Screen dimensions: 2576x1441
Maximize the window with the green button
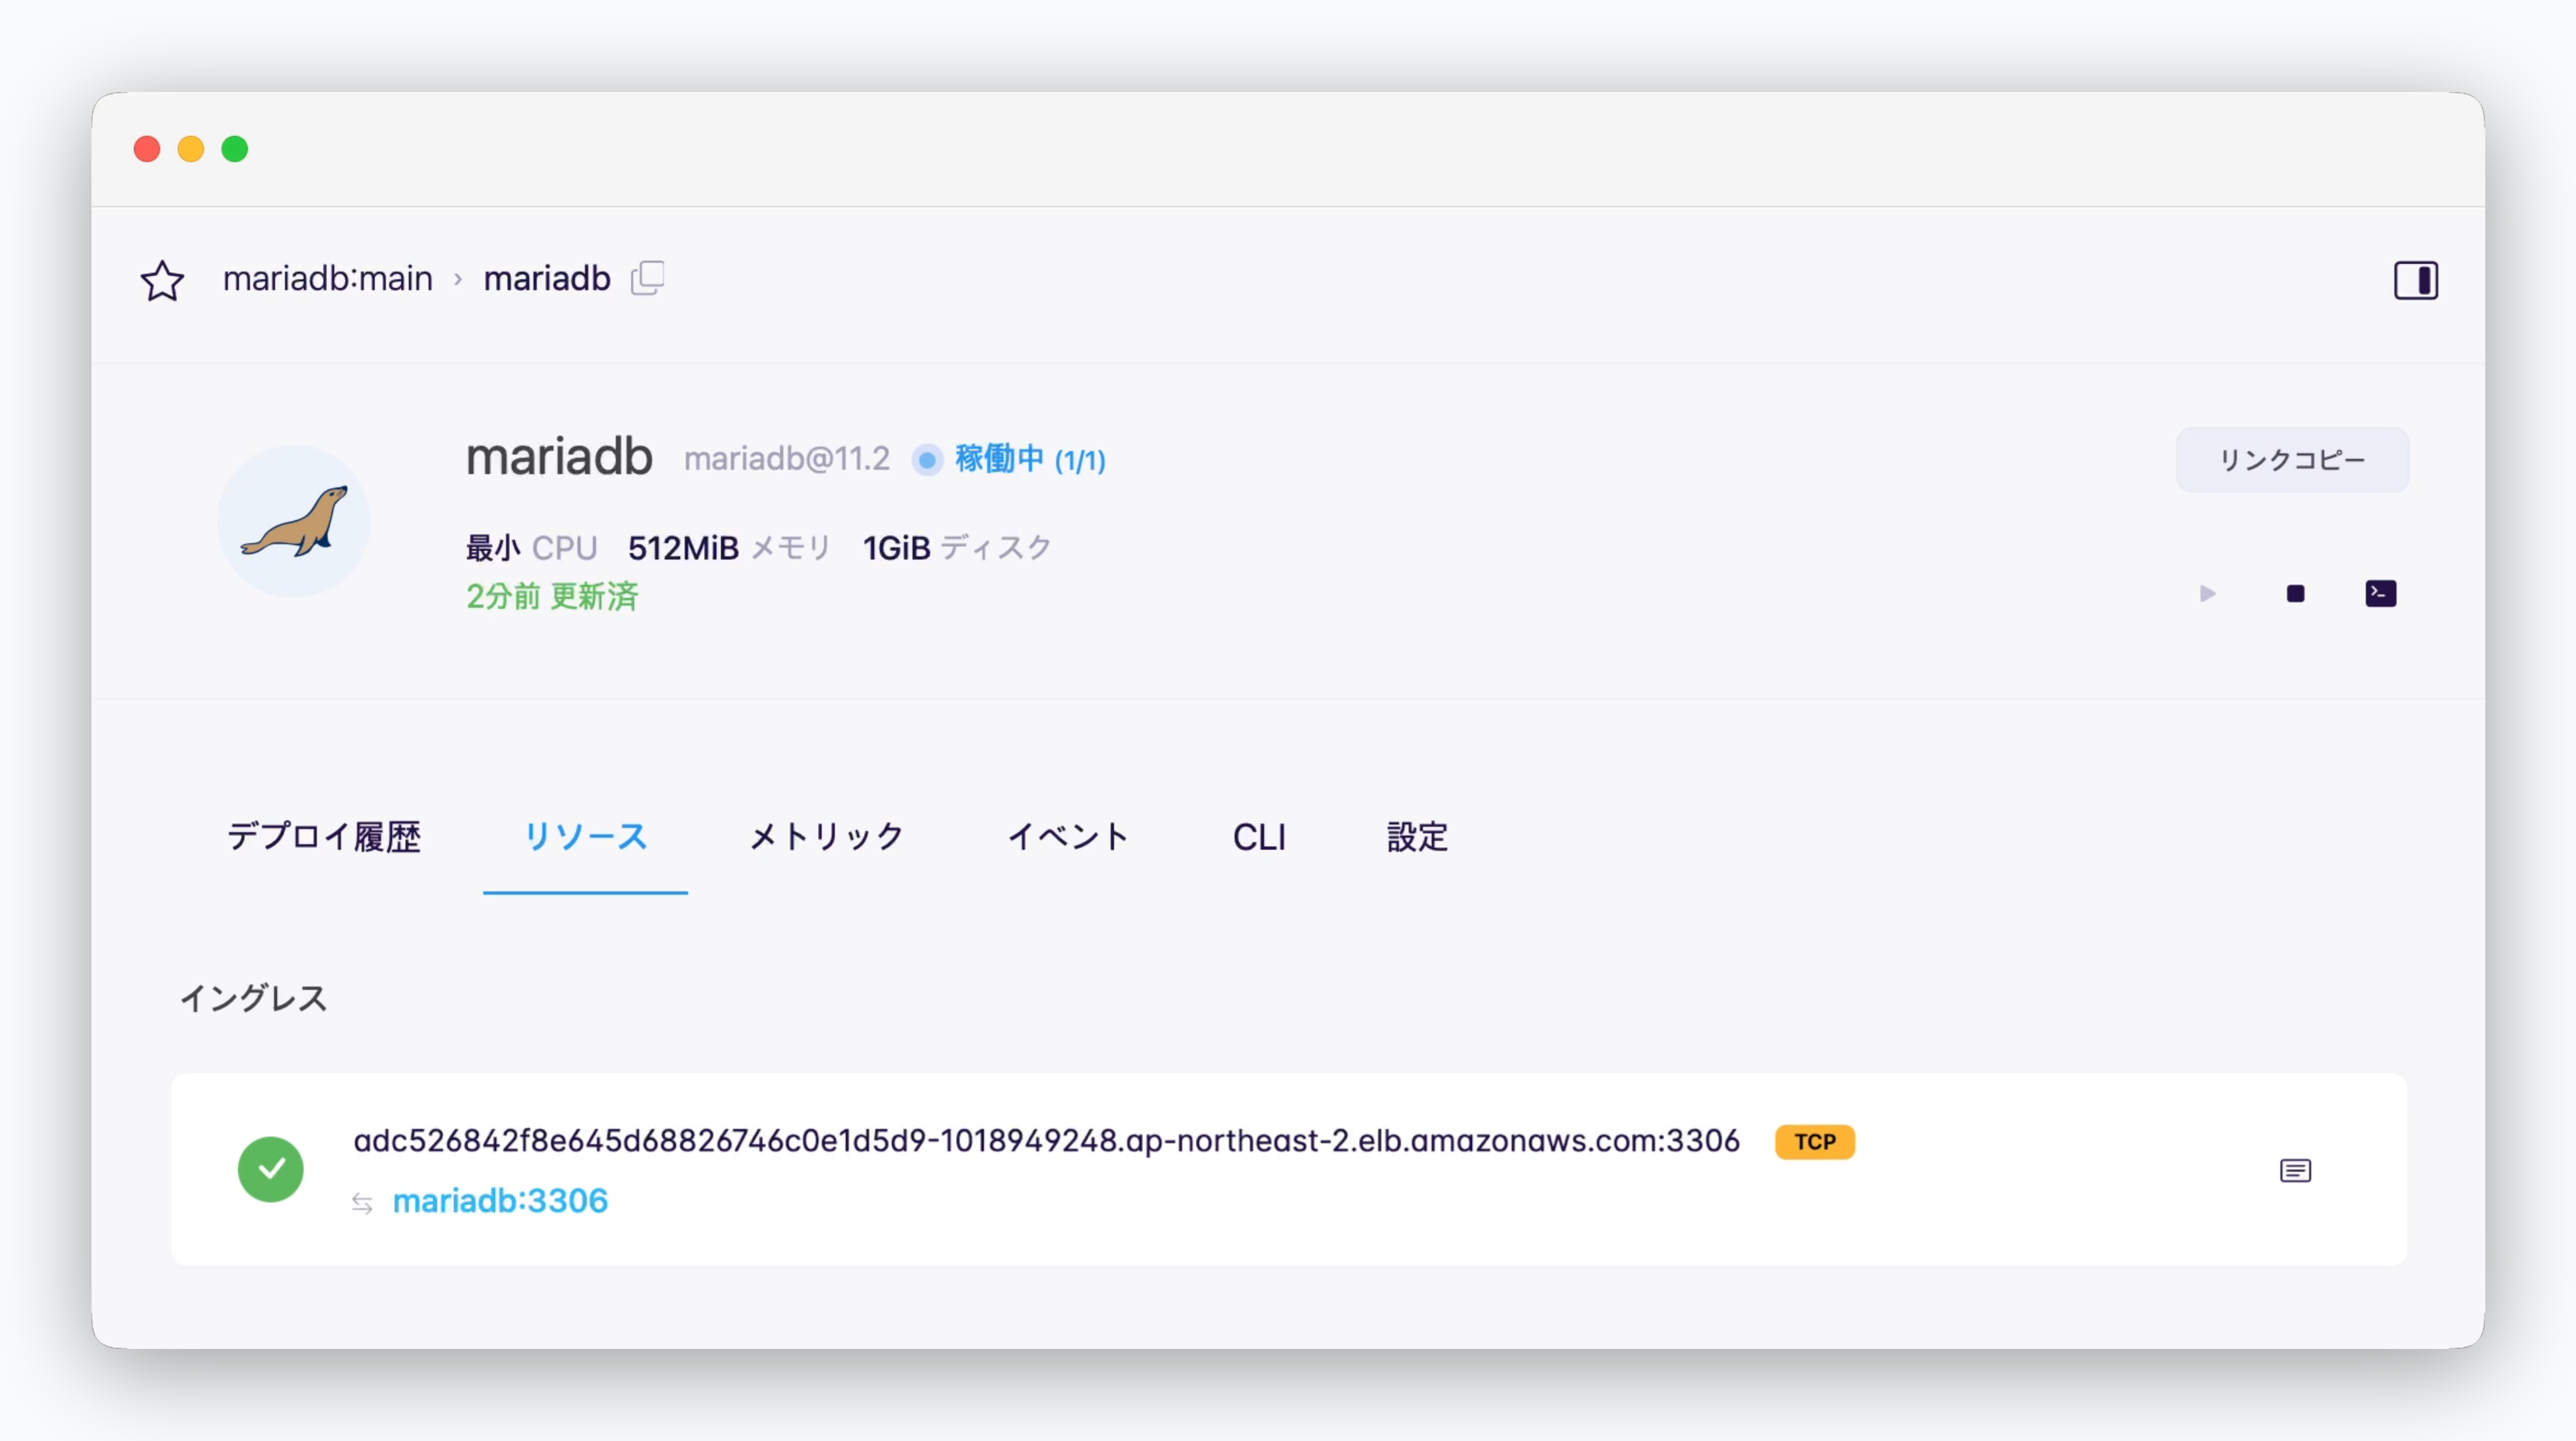pyautogui.click(x=235, y=149)
